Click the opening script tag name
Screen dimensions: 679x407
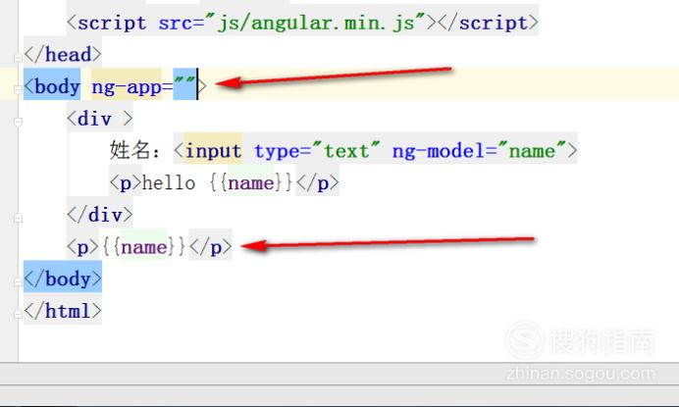112,23
